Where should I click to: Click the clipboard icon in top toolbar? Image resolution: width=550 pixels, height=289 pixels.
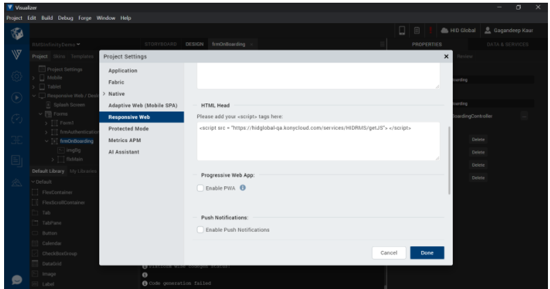click(416, 31)
